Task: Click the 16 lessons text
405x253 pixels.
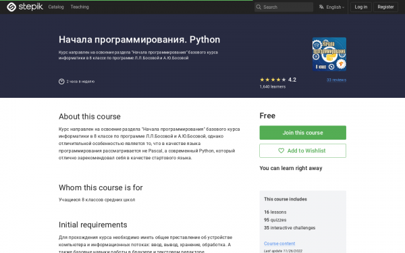Action: pyautogui.click(x=275, y=213)
